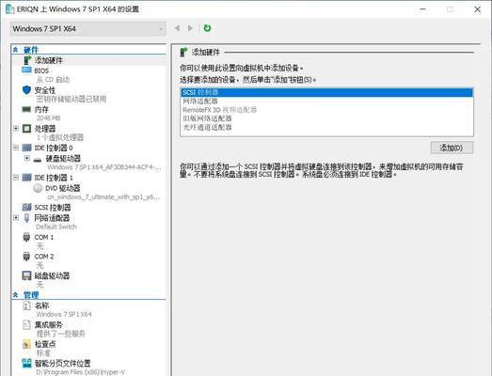Expand the 处理器 tree node
The height and width of the screenshot is (376, 492).
pos(16,128)
